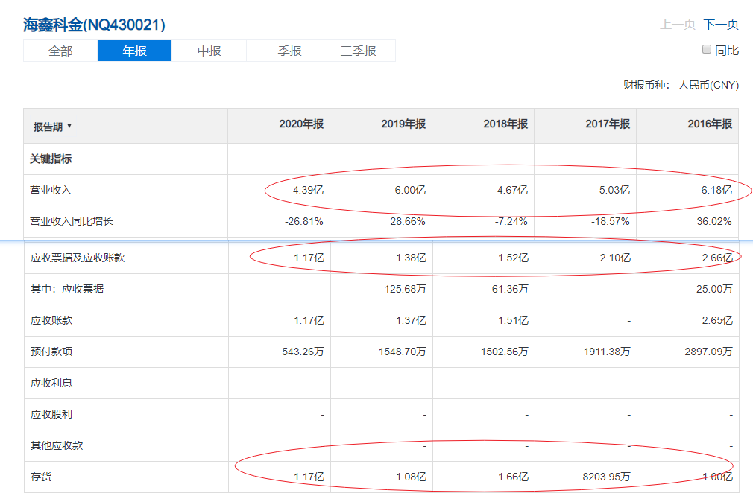The height and width of the screenshot is (493, 753).
Task: Click the 1502.56万 prepayment value
Action: point(505,352)
